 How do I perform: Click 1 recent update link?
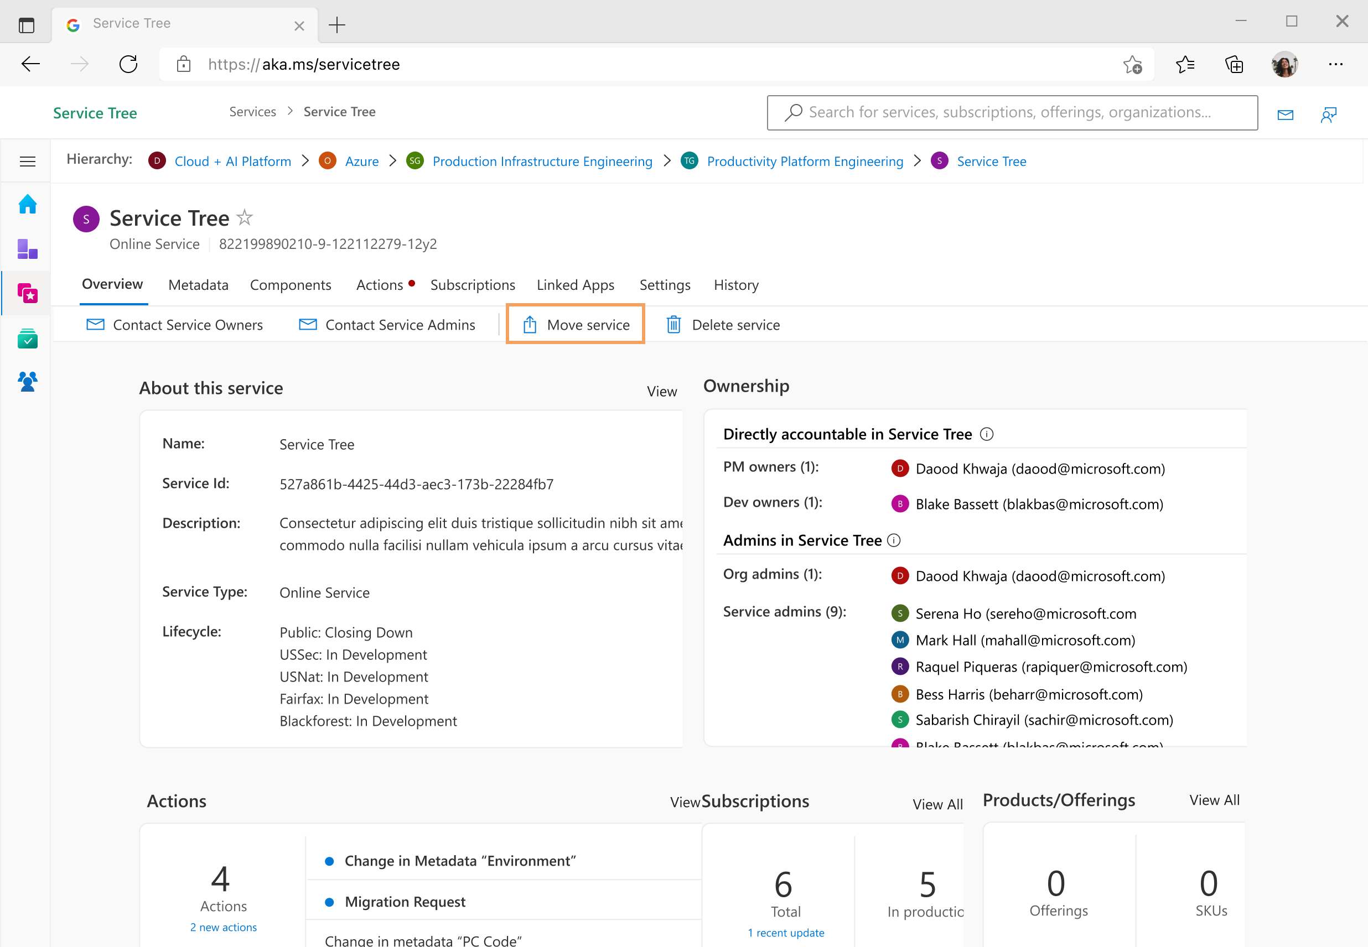pos(786,933)
